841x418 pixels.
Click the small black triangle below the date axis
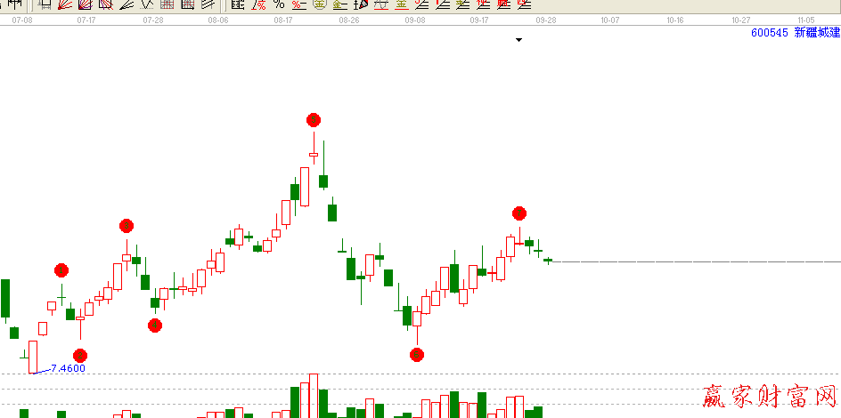518,40
